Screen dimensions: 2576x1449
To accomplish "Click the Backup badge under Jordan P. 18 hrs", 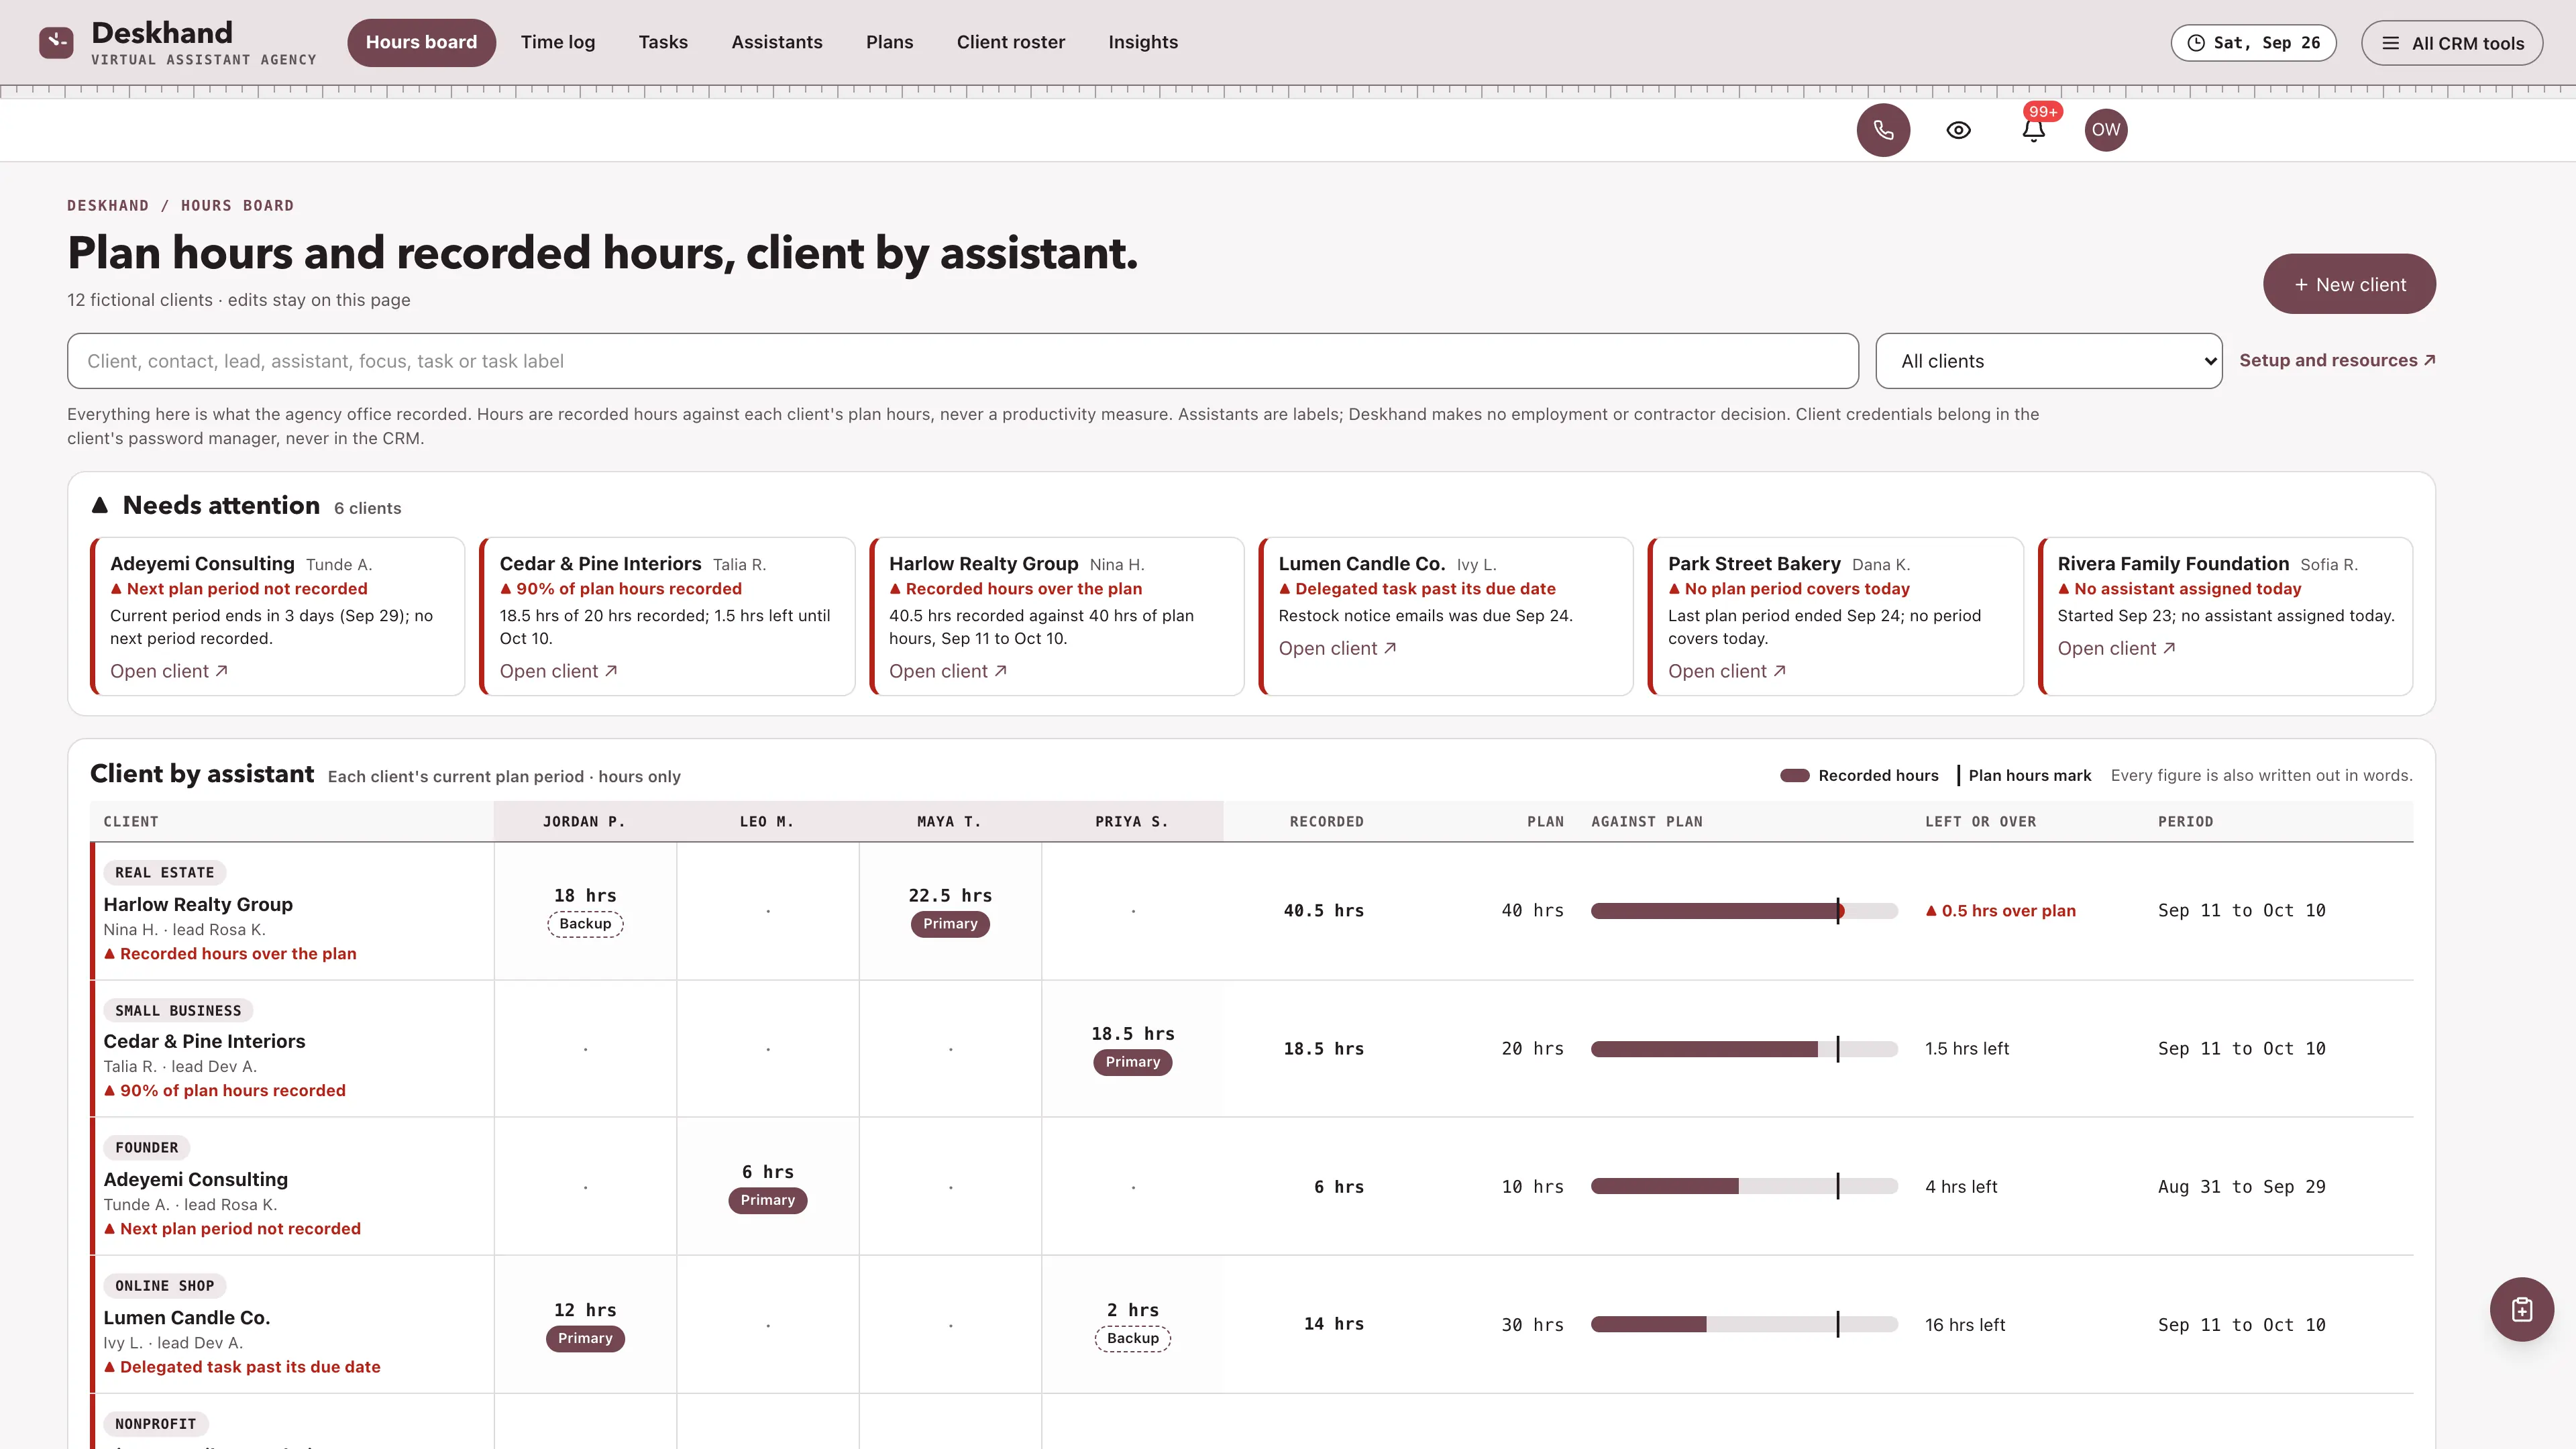I will coord(585,924).
